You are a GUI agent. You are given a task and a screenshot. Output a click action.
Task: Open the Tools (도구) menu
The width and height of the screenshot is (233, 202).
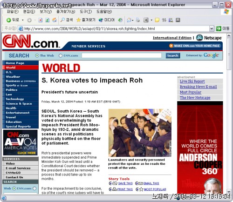pyautogui.click(x=86, y=12)
